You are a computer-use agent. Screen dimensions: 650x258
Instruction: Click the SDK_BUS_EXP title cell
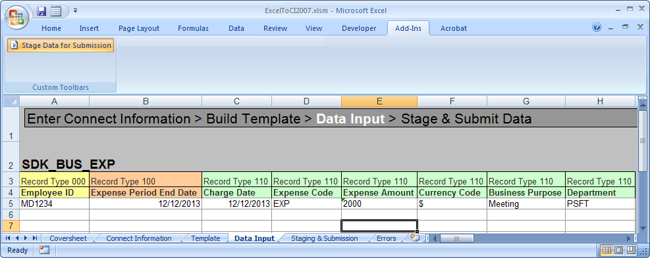[x=68, y=164]
